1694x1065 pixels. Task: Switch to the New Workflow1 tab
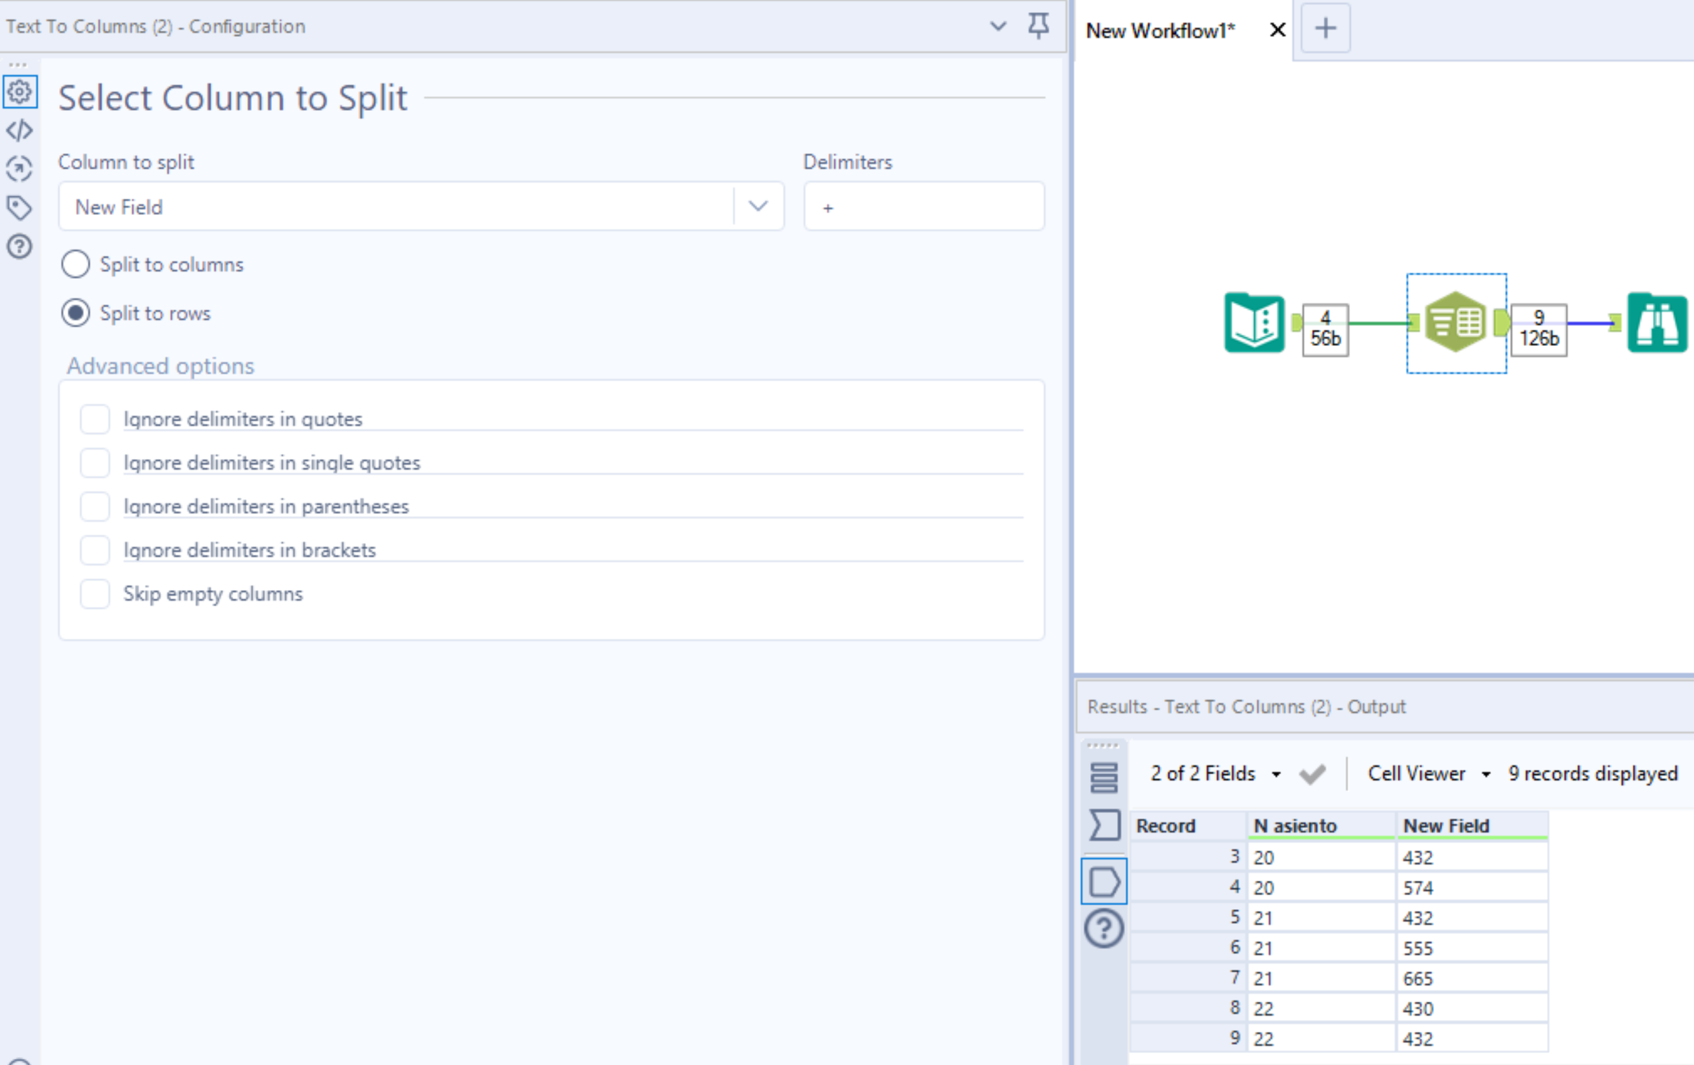pos(1161,30)
